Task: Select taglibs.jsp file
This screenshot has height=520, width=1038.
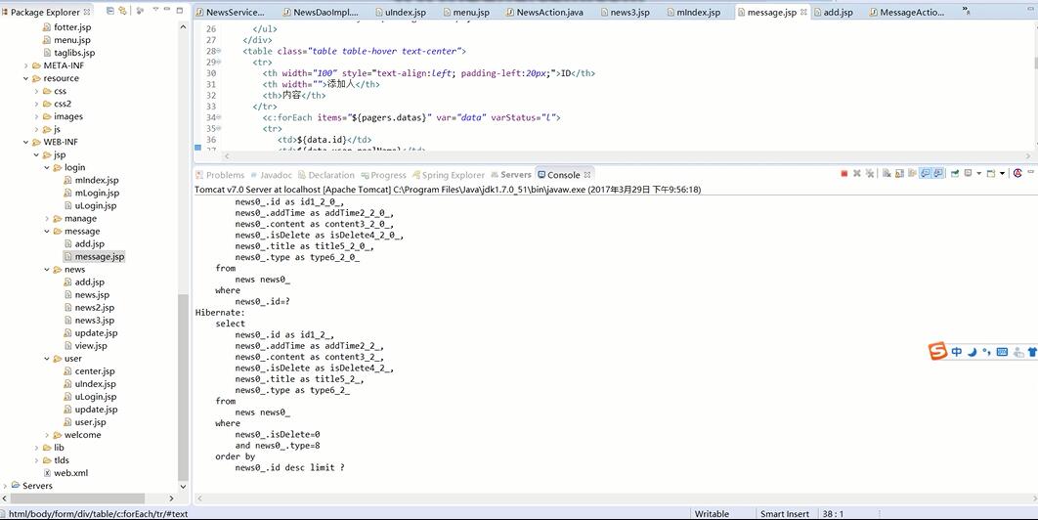Action: (68, 53)
